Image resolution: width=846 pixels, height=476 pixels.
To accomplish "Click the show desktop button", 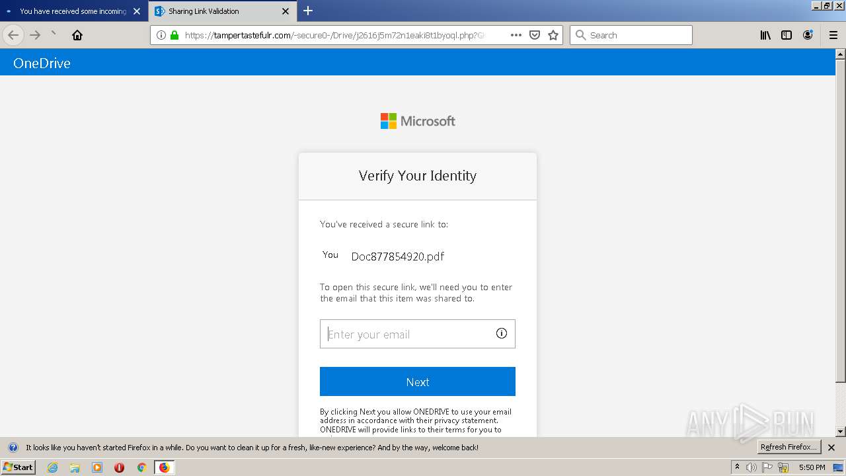I will 839,467.
